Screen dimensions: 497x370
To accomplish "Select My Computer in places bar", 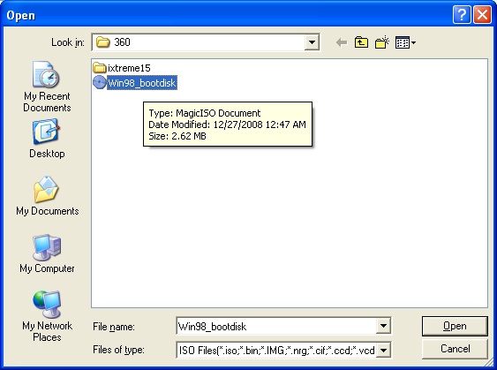I will tap(47, 253).
